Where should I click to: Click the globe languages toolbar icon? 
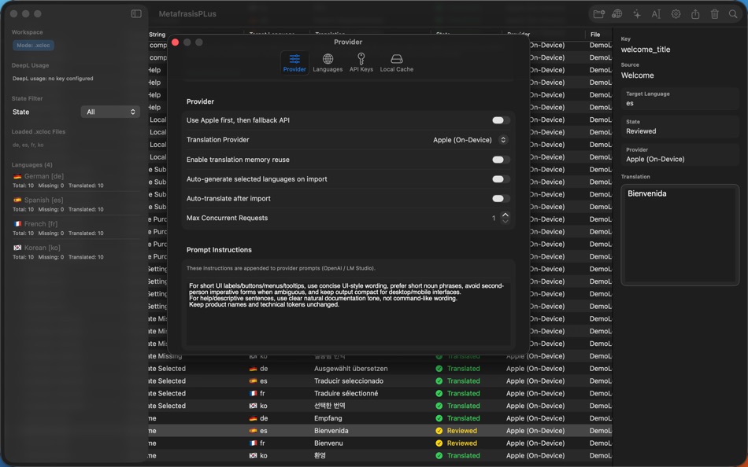617,14
